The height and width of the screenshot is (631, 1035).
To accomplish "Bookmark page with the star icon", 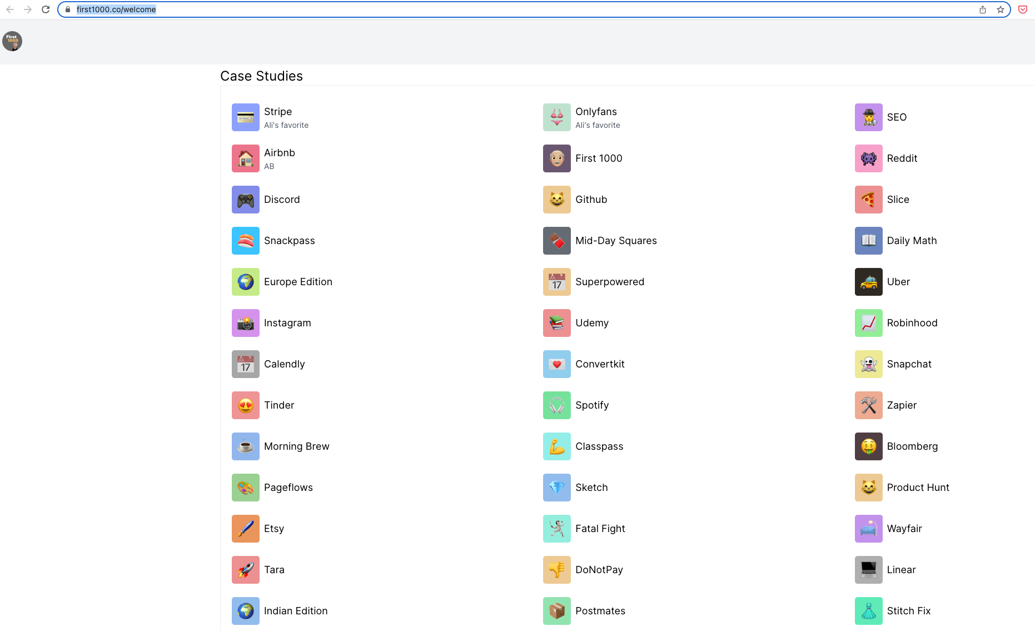I will tap(1001, 9).
